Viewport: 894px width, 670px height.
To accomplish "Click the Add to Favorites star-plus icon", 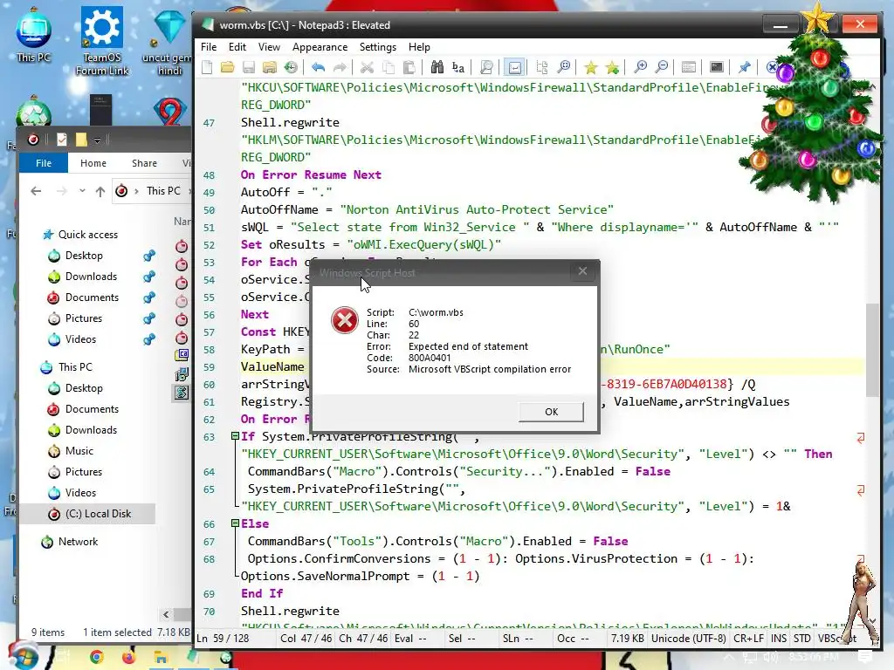I will (x=612, y=68).
